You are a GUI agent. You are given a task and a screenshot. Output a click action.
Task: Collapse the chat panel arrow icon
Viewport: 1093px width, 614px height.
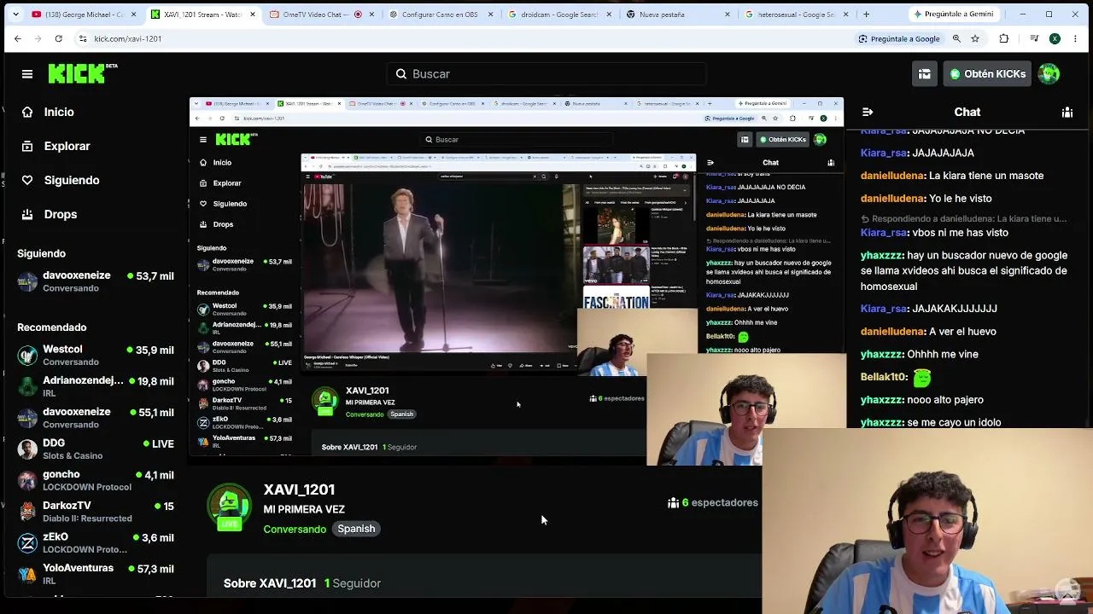[868, 112]
